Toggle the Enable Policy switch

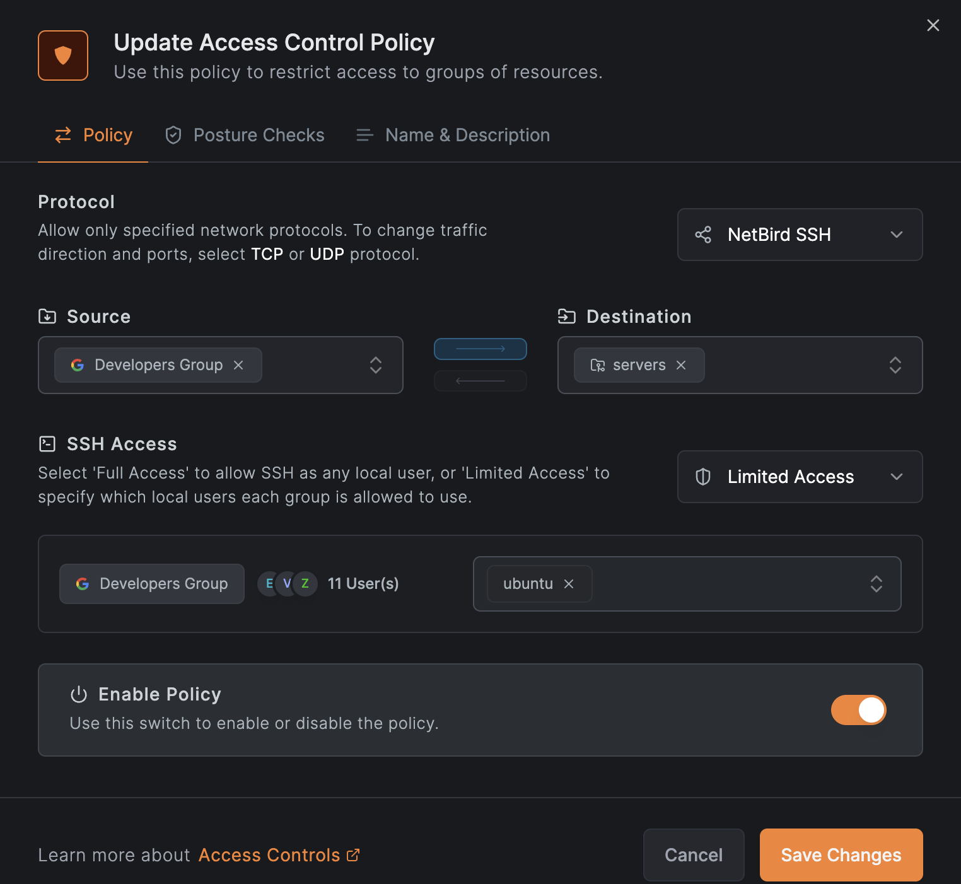click(858, 710)
